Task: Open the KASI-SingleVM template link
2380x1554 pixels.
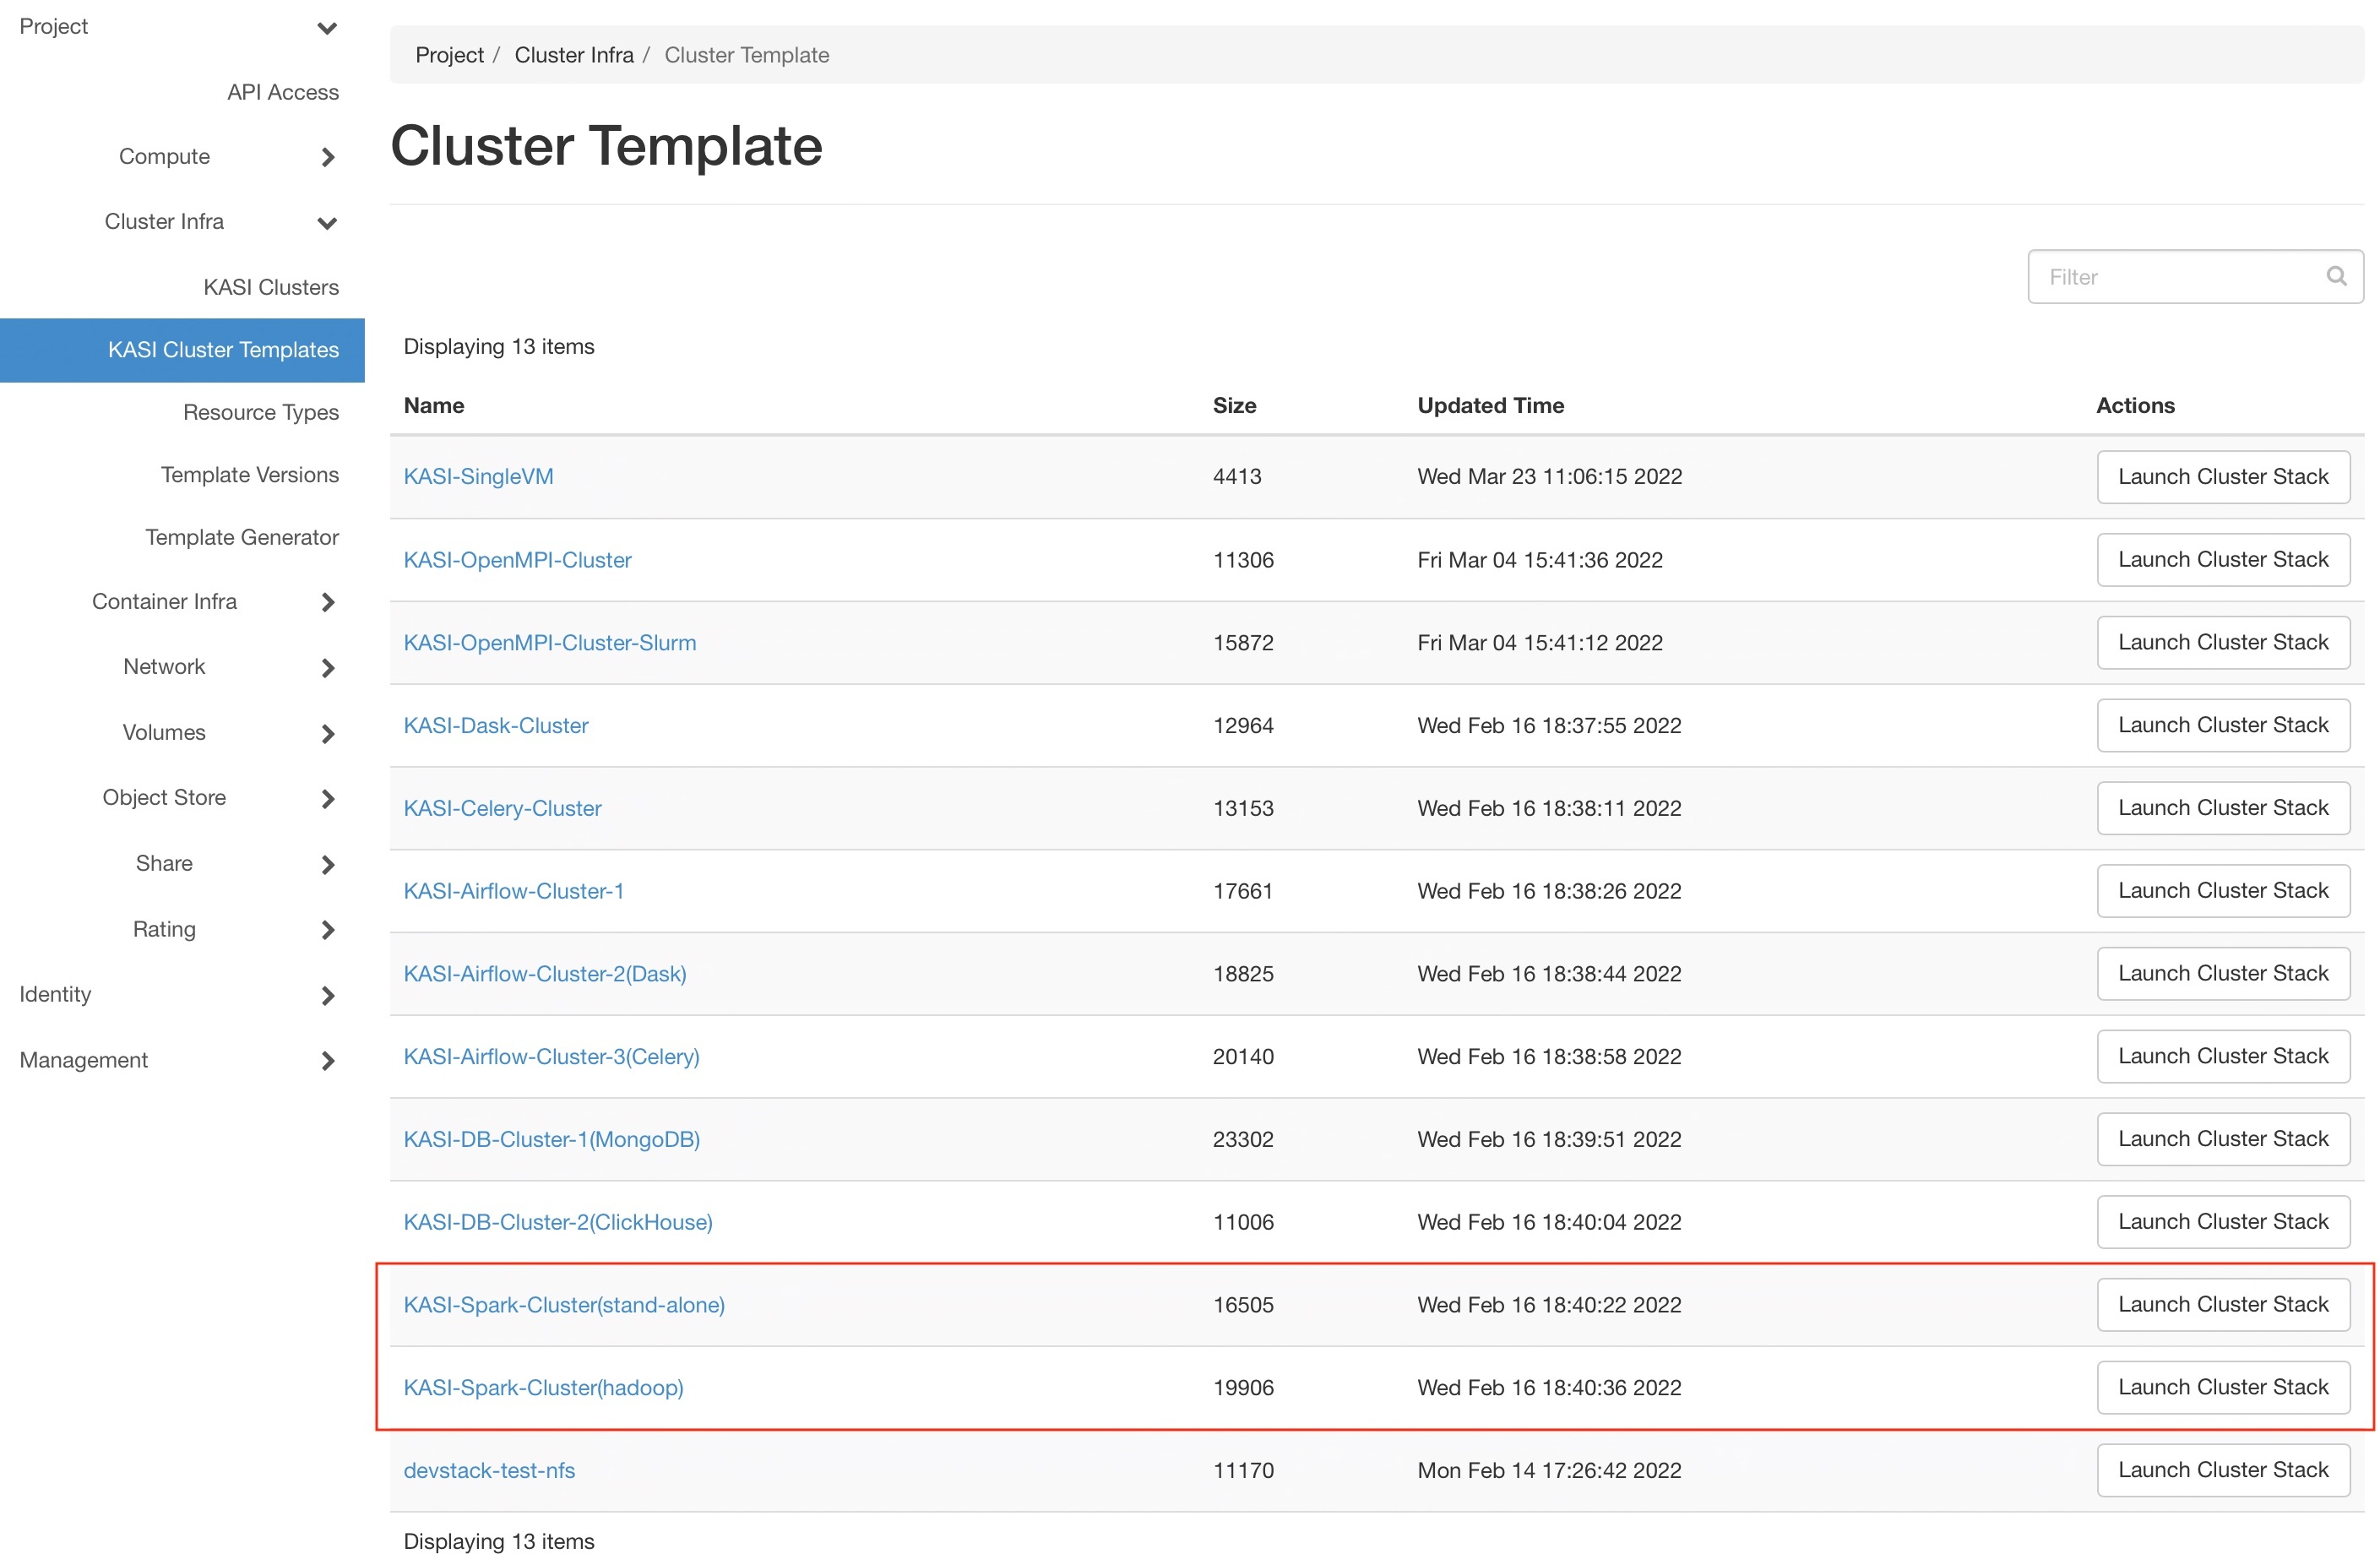Action: pos(478,477)
